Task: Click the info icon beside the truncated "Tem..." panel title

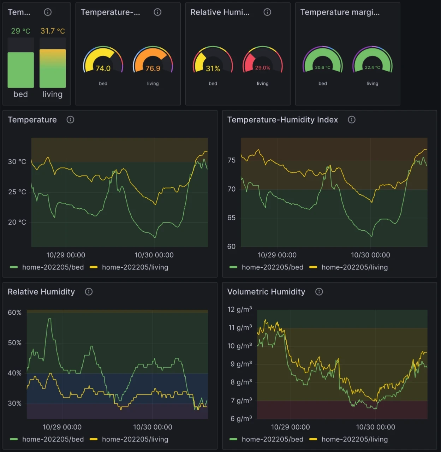Action: pyautogui.click(x=48, y=12)
